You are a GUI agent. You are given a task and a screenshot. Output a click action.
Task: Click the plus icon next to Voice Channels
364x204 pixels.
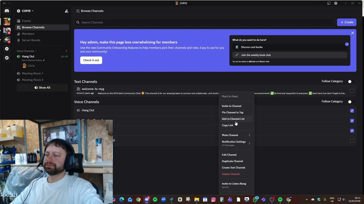tap(66, 51)
